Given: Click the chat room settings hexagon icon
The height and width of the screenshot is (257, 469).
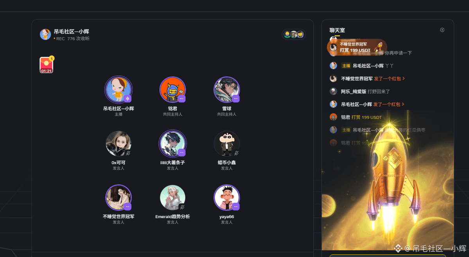Looking at the screenshot, I should point(442,30).
